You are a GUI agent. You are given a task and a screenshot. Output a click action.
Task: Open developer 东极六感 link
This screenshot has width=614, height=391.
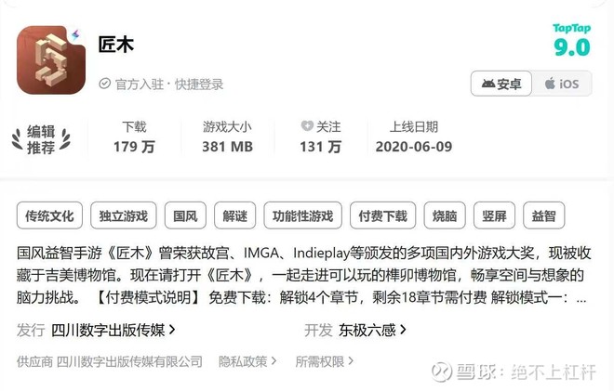[x=367, y=331]
